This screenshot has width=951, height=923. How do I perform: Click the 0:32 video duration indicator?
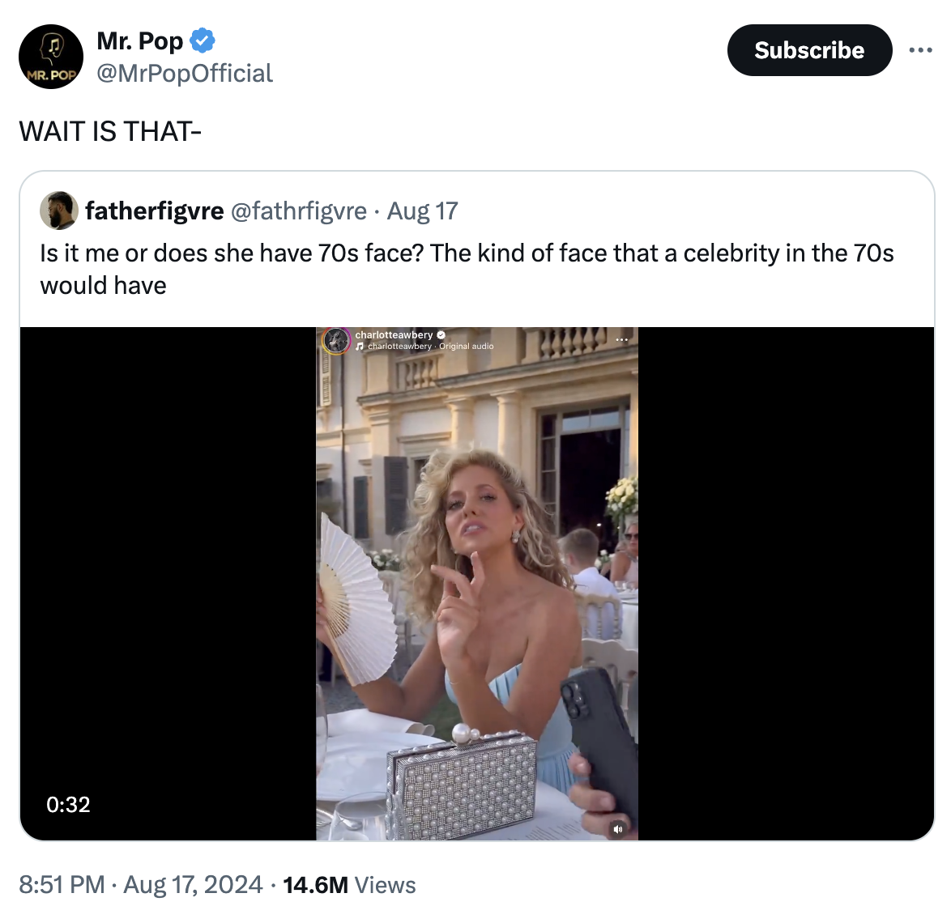click(x=66, y=804)
